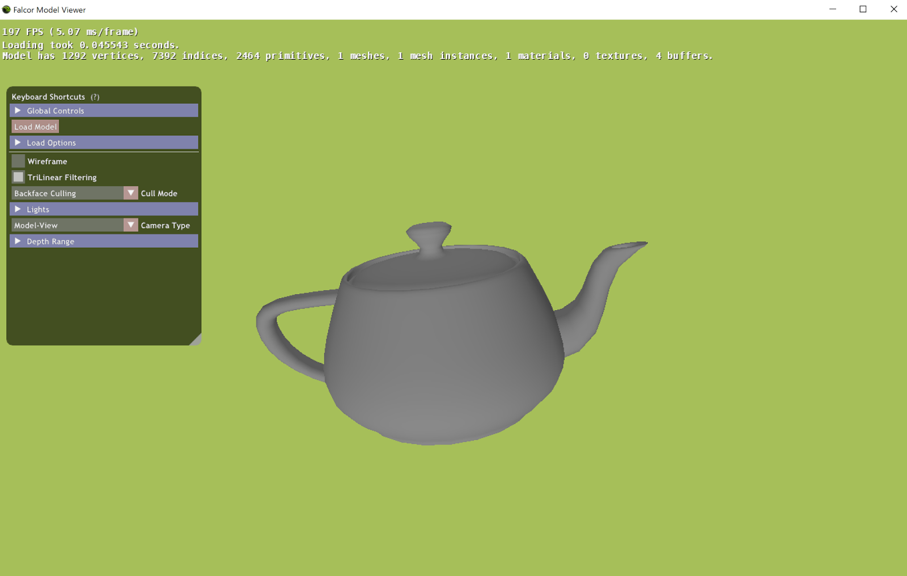Click the Keyboard Shortcuts panel header
This screenshot has height=576, width=907.
coord(48,96)
